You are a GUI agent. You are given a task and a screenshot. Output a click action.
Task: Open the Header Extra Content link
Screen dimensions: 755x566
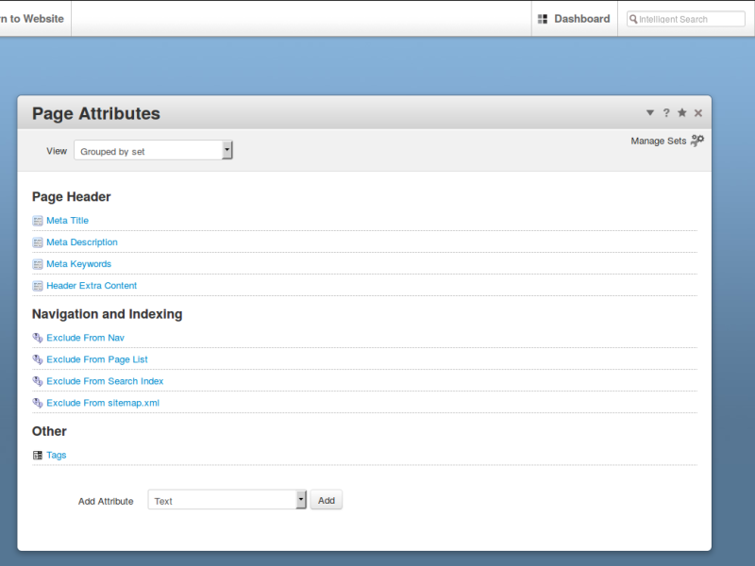tap(92, 286)
